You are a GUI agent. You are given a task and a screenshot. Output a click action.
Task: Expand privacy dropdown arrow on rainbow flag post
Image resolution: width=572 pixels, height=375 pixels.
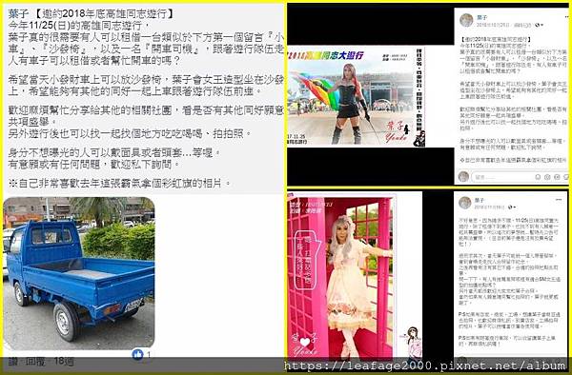[542, 25]
